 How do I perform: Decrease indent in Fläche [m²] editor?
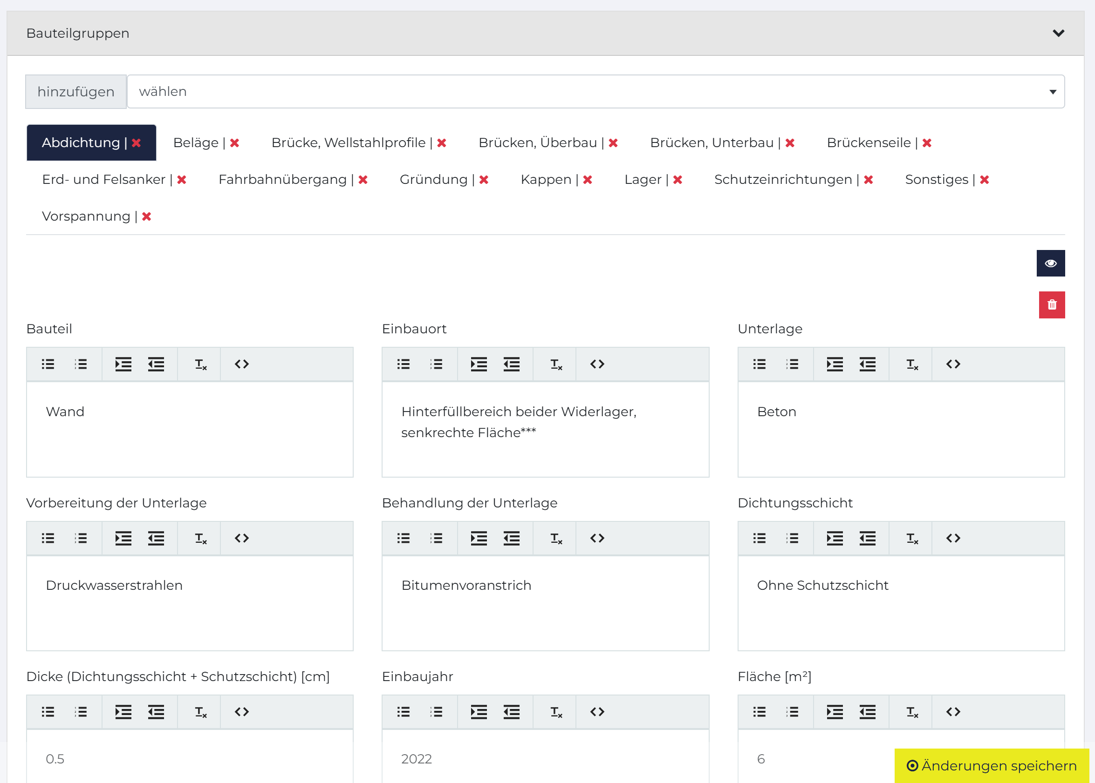pos(867,712)
